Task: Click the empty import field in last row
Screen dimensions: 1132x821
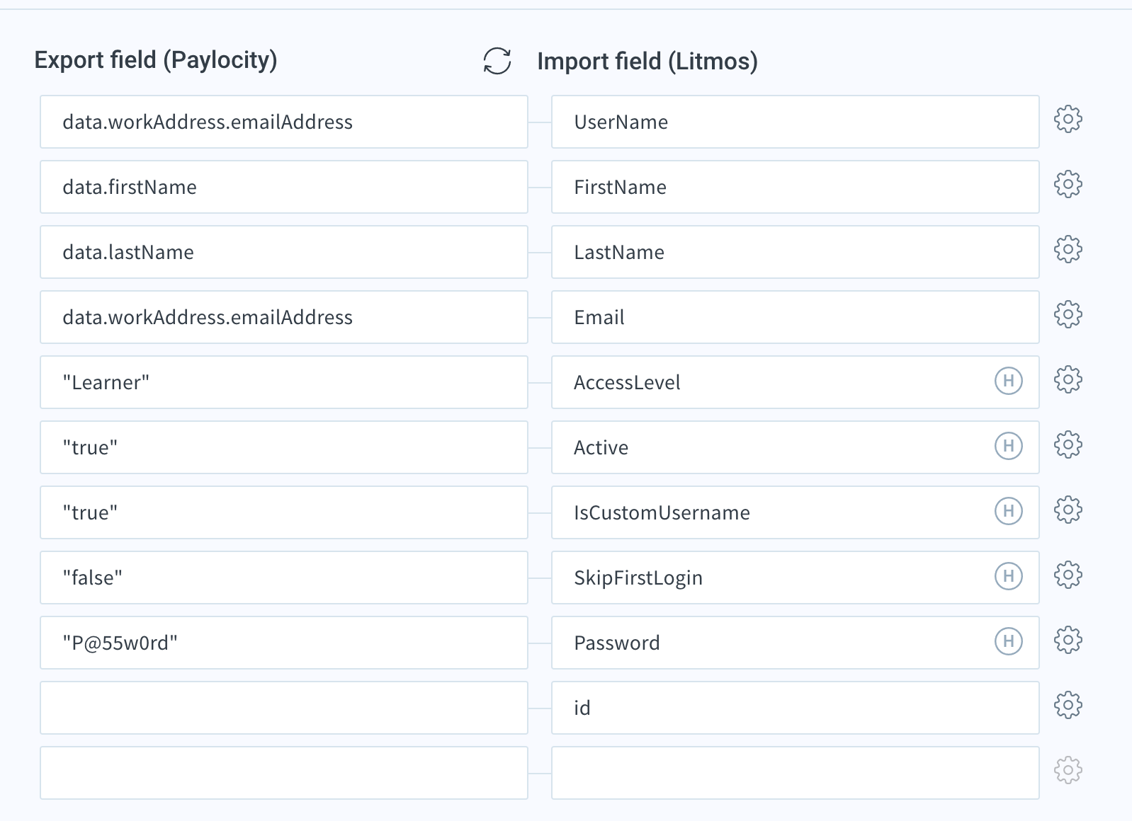Action: pyautogui.click(x=796, y=773)
